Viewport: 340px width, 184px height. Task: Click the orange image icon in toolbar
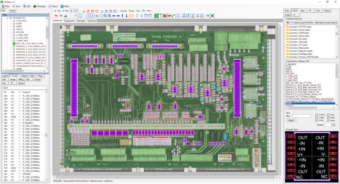click(x=165, y=16)
